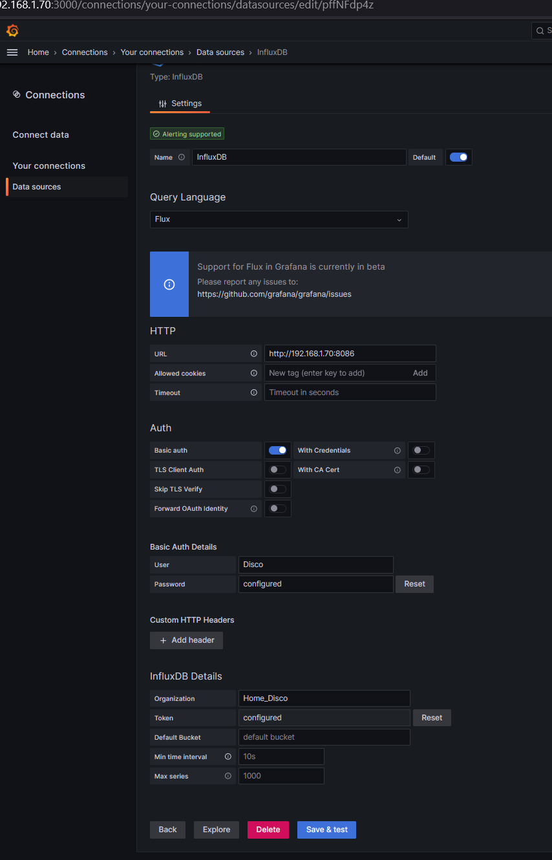
Task: Click the URL field info icon
Action: [x=254, y=354]
